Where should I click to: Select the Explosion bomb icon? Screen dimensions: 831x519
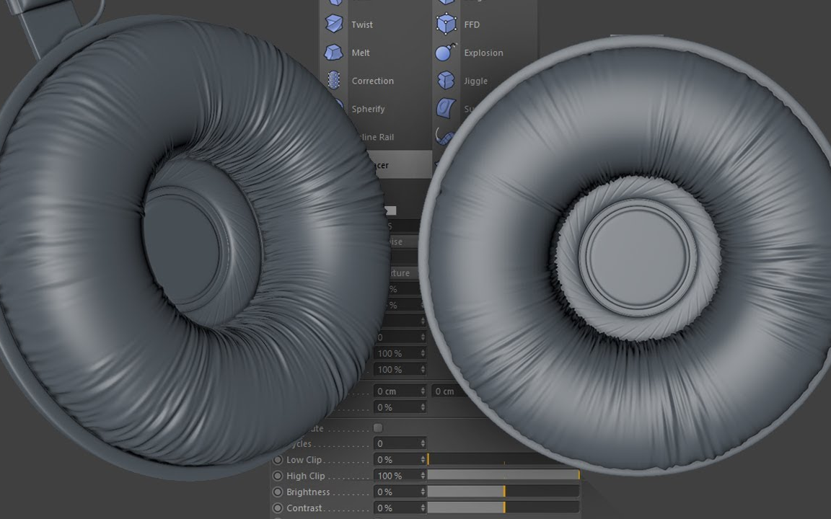click(446, 52)
